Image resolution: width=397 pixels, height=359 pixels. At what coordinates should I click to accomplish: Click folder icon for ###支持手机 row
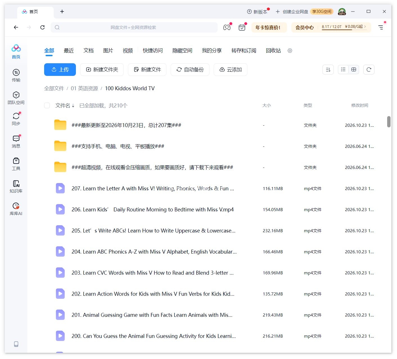coord(60,146)
